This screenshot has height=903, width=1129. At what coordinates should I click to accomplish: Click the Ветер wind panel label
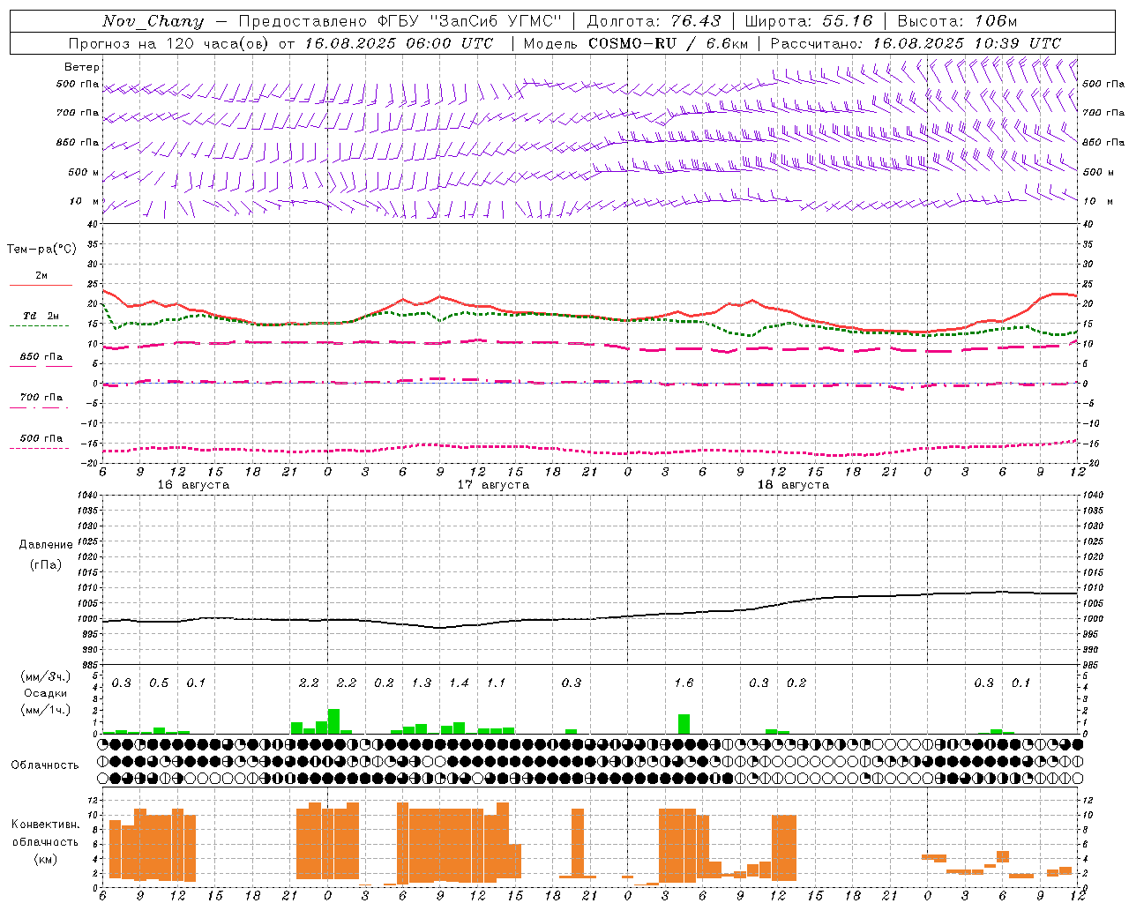(x=82, y=67)
